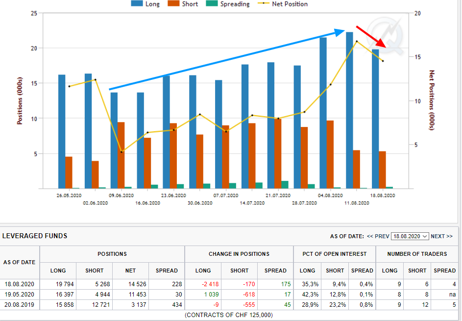462x321 pixels.
Task: Click the open interest value 42,3%
Action: (310, 295)
